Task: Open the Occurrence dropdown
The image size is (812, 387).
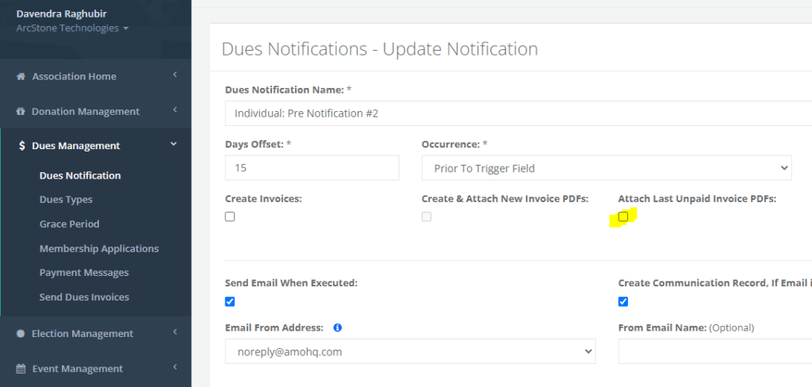Action: point(606,168)
